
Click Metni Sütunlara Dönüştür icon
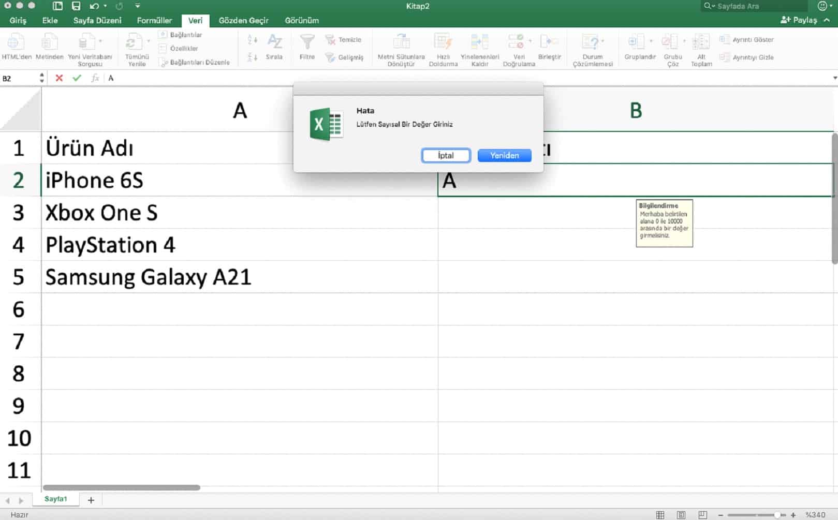(401, 42)
